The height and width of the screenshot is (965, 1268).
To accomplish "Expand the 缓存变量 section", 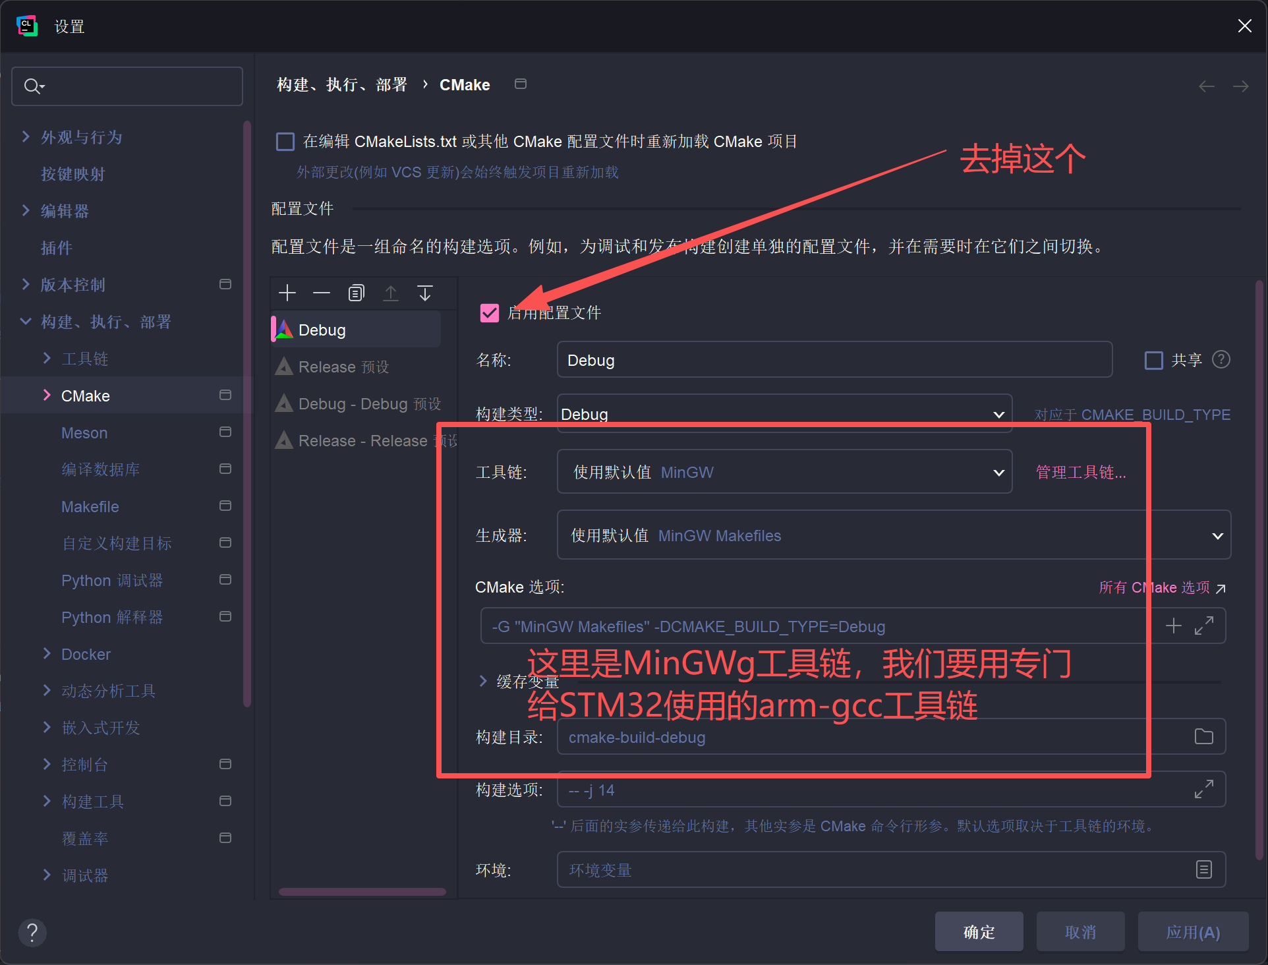I will pyautogui.click(x=483, y=681).
